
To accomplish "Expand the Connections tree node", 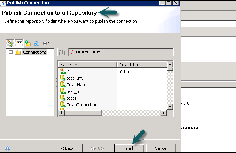I will tap(11, 52).
